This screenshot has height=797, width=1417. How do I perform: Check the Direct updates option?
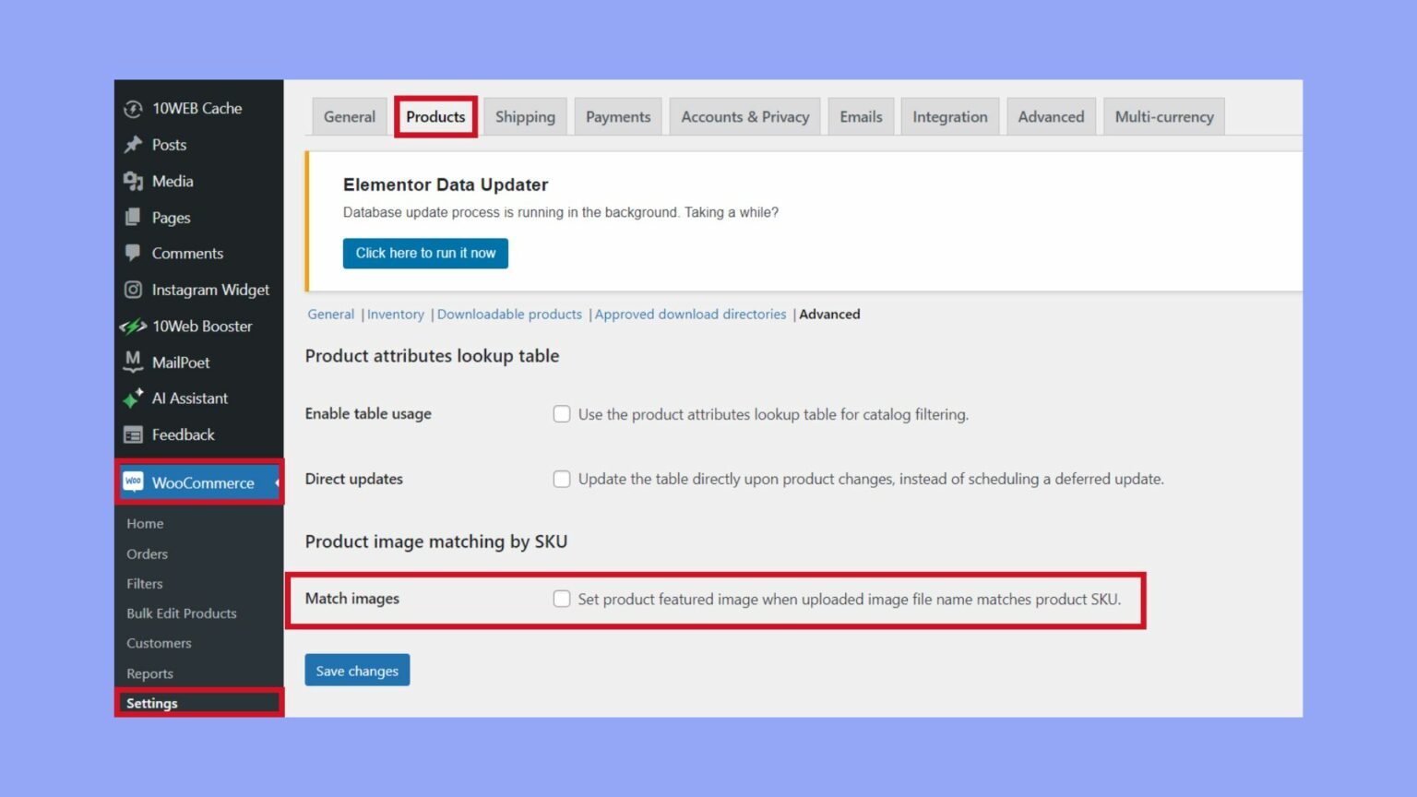[562, 479]
